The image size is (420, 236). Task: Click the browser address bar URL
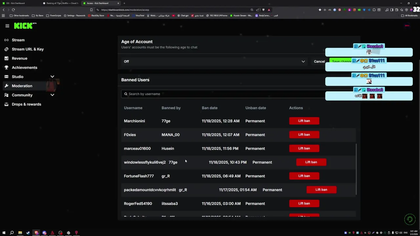pos(125,10)
